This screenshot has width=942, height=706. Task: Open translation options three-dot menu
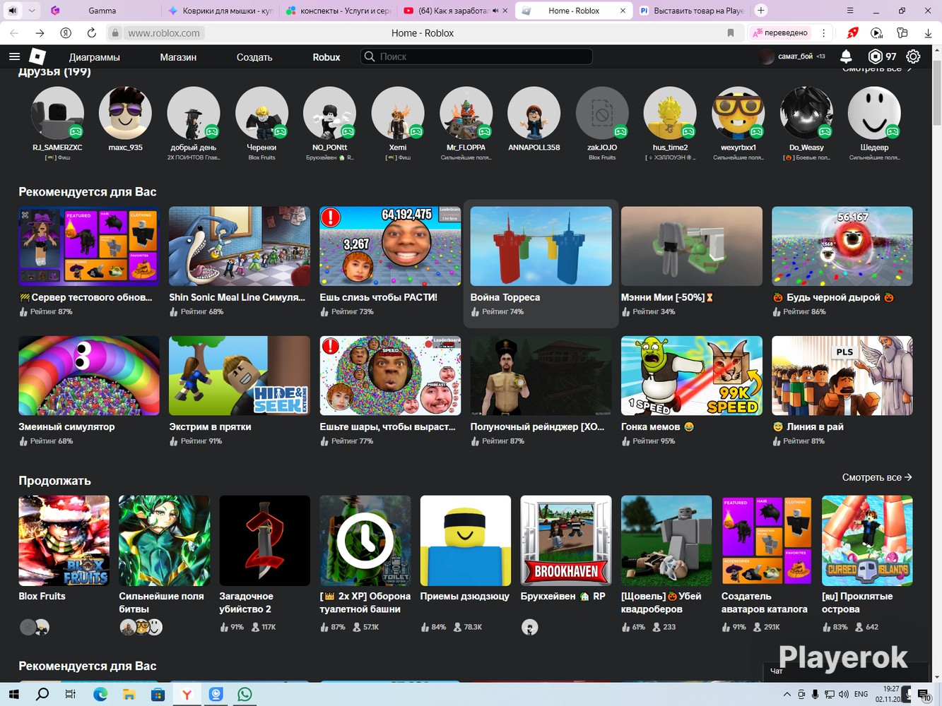tap(824, 33)
